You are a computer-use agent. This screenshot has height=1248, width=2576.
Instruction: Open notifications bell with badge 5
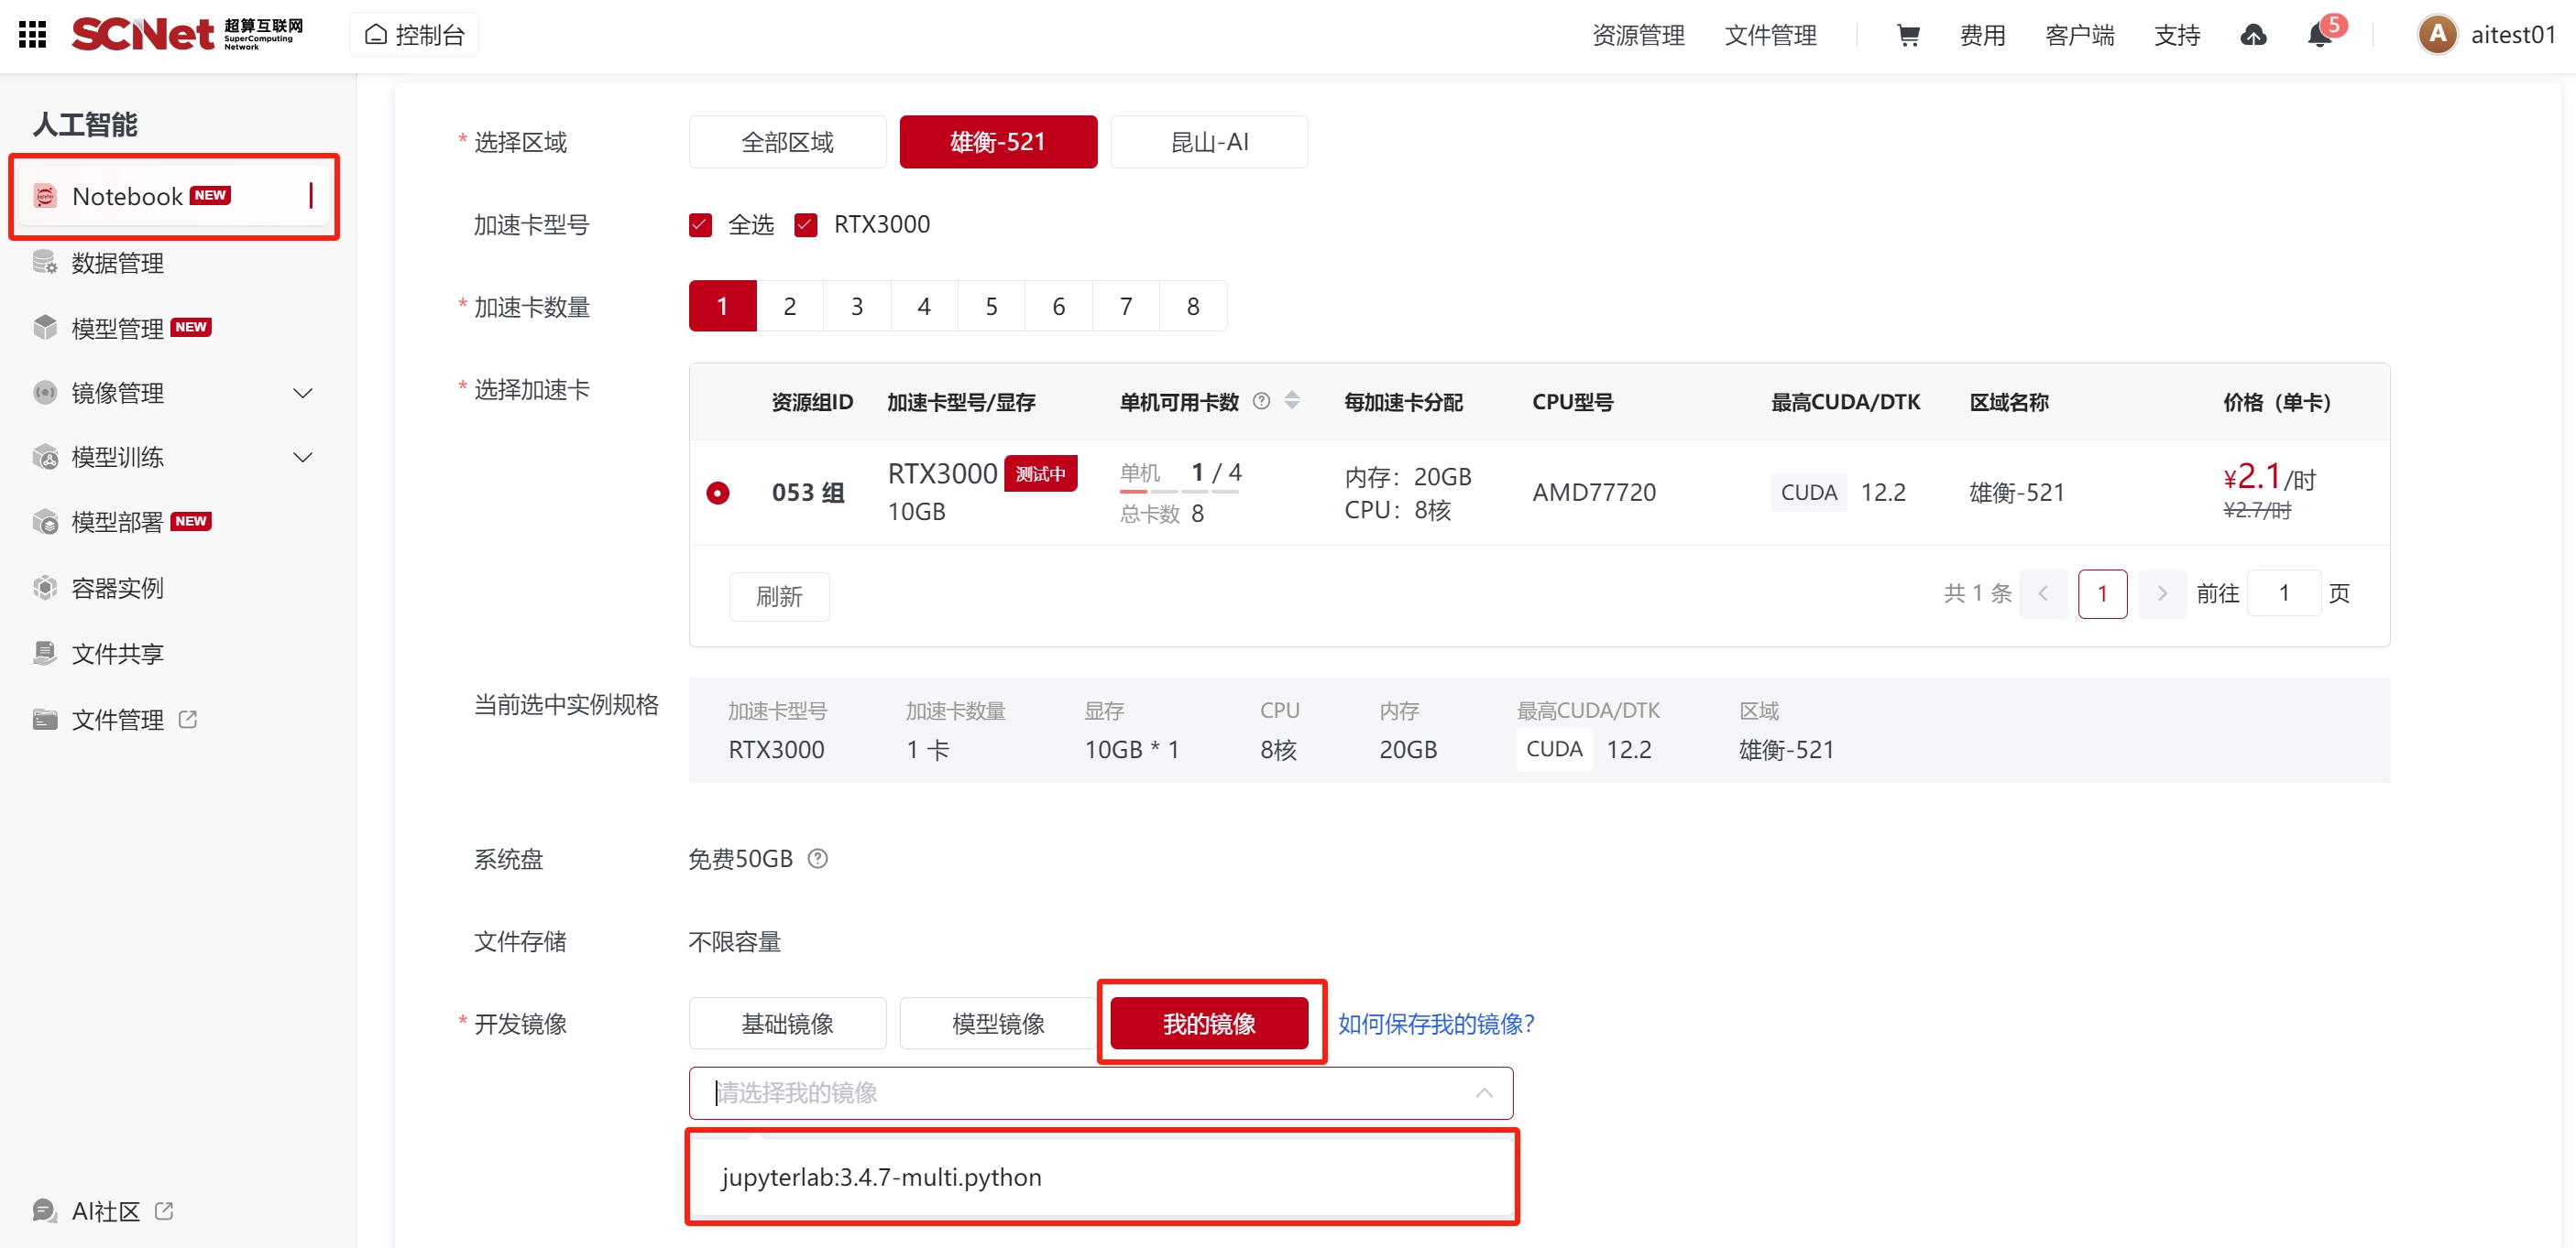point(2319,35)
